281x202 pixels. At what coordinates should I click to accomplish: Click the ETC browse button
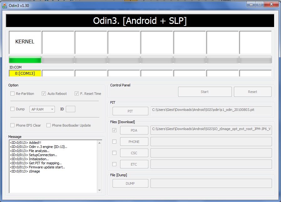[x=134, y=164]
